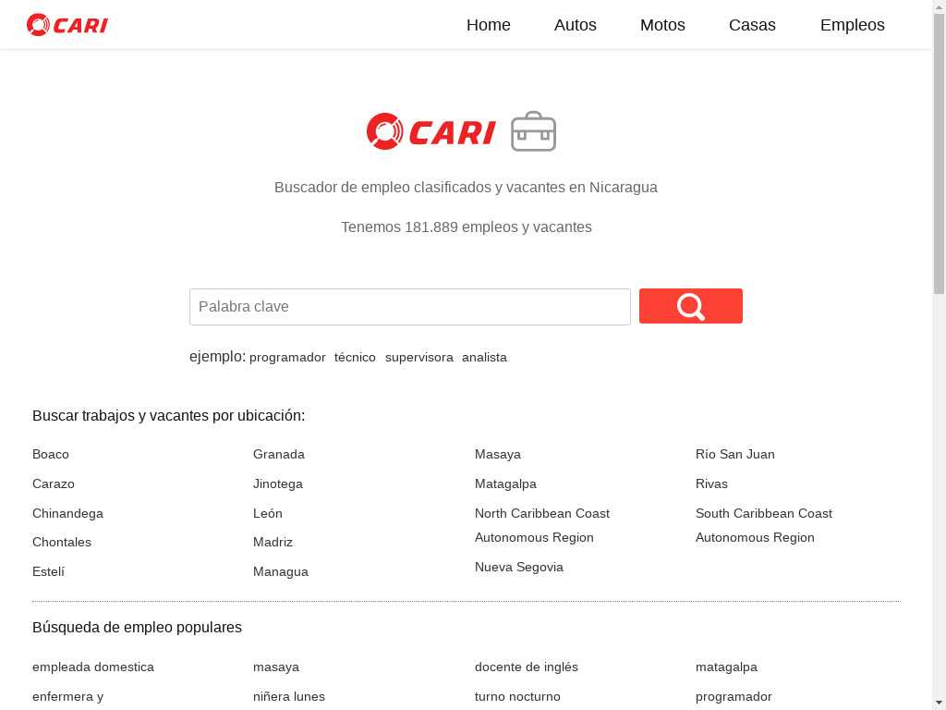Open the Chontales location link
Viewport: 946px width, 710px height.
62,542
